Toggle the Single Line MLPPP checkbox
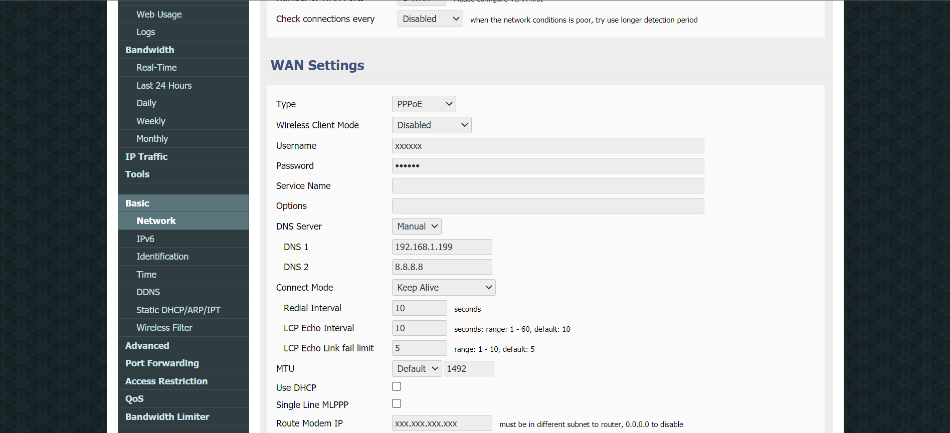Image resolution: width=950 pixels, height=433 pixels. (x=397, y=403)
